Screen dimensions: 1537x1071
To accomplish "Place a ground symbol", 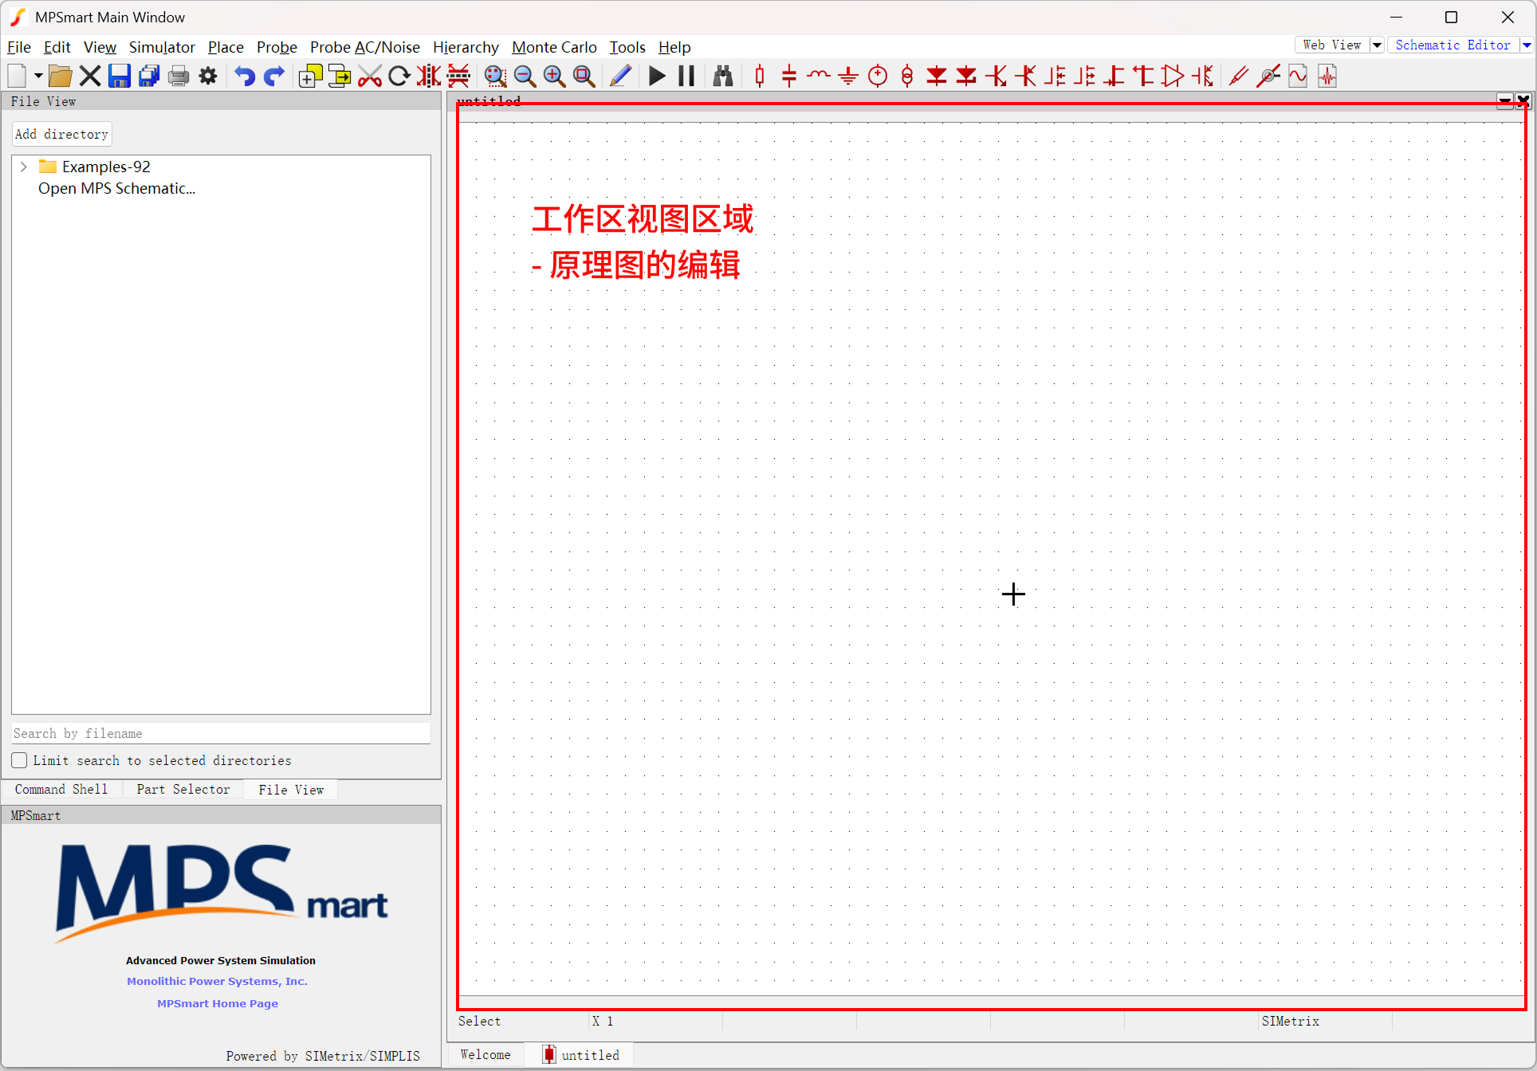I will click(848, 76).
